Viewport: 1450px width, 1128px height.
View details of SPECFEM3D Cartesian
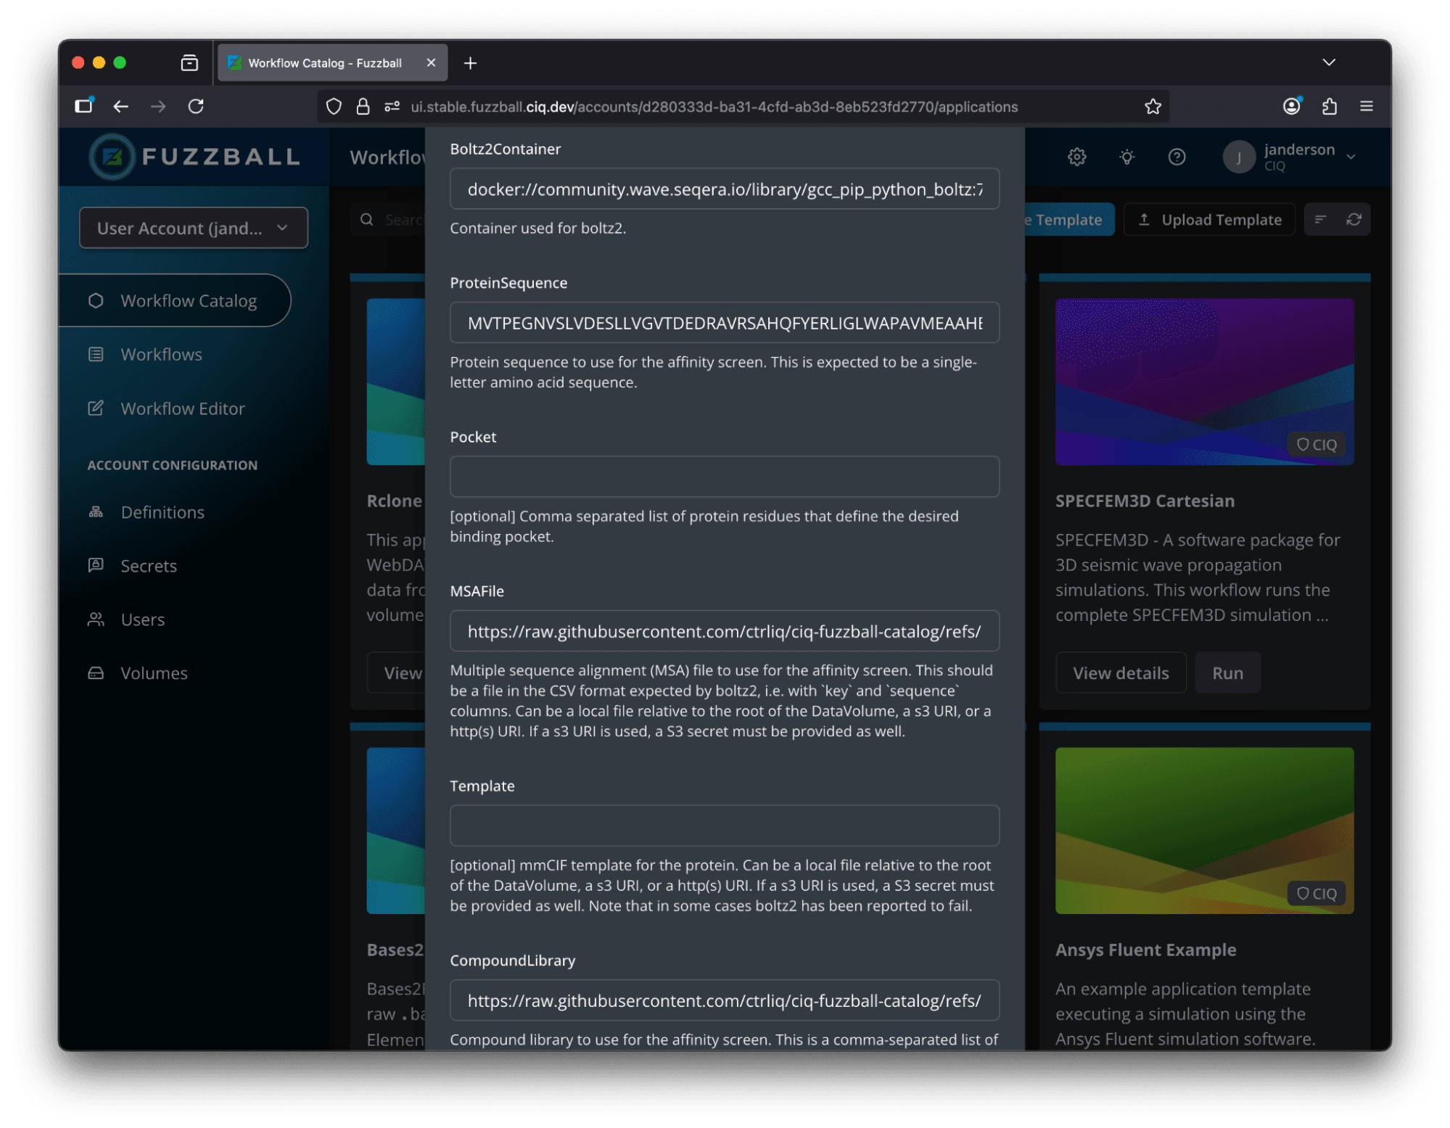[x=1121, y=673]
